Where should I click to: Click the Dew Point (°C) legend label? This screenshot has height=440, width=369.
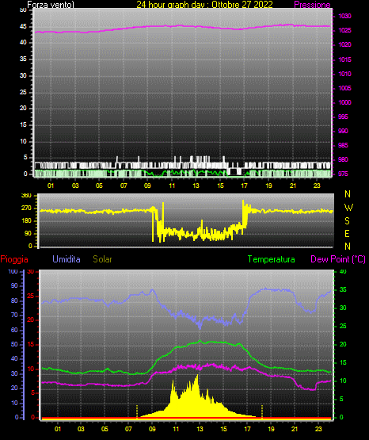click(338, 259)
